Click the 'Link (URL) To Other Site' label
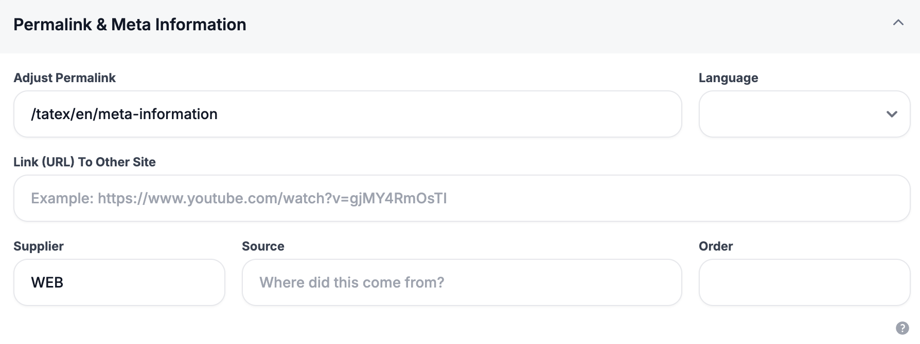The height and width of the screenshot is (344, 920). pyautogui.click(x=84, y=162)
